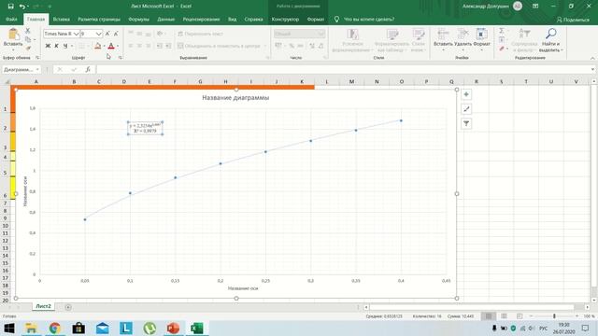Click the zoom out minus button

coord(532,316)
